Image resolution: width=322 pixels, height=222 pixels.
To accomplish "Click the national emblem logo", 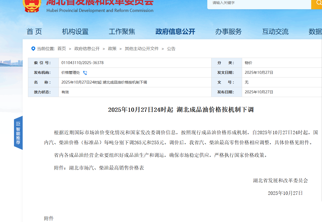I will (31, 5).
